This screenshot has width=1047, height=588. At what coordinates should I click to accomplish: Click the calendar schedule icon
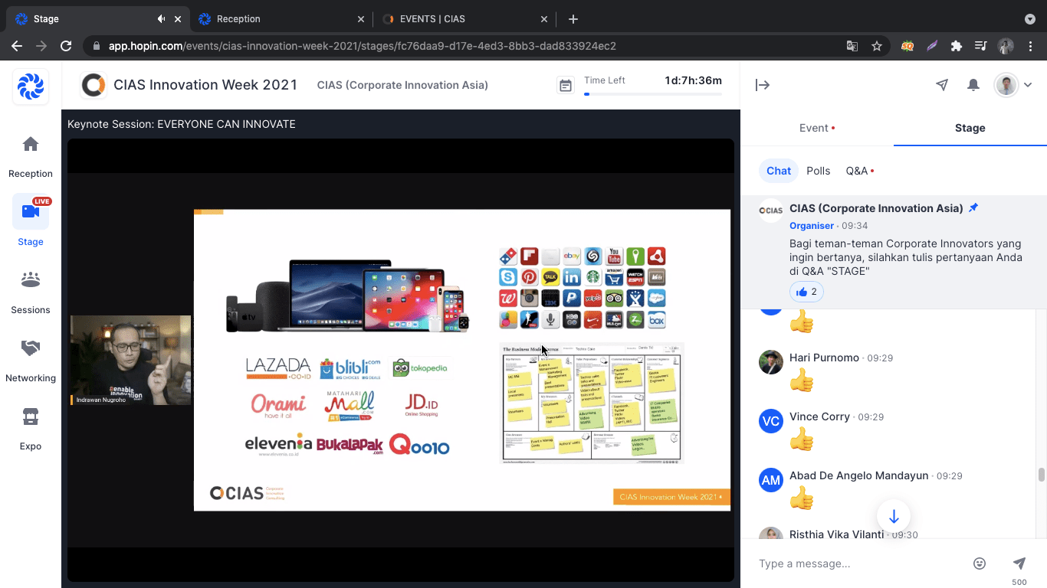point(566,86)
